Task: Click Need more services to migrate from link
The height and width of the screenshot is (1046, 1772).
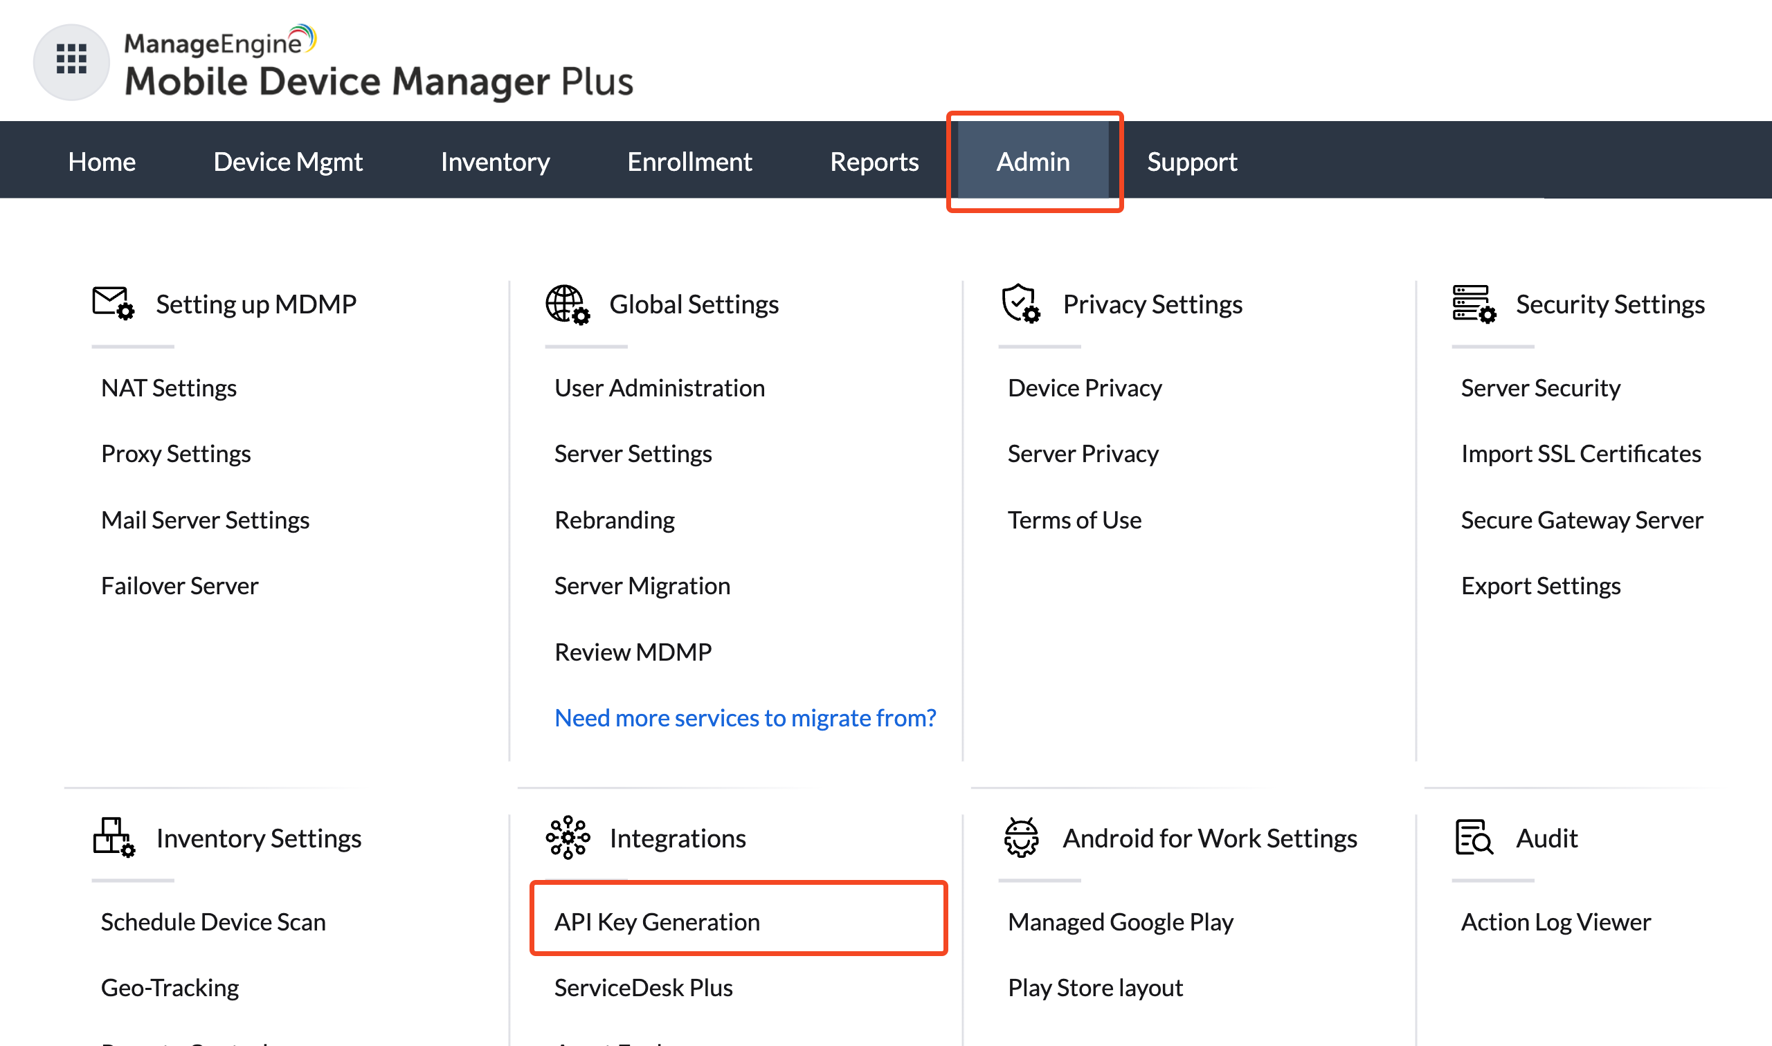Action: pos(745,717)
